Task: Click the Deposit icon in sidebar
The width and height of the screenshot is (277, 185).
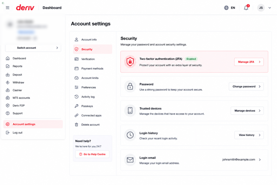Action: coord(8,75)
